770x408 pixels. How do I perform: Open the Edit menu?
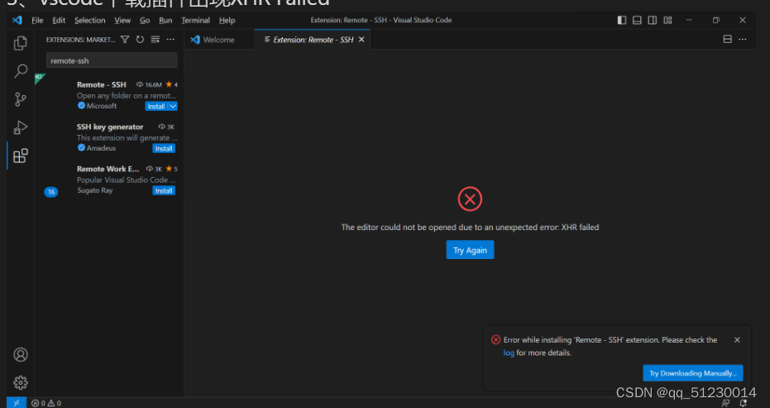[x=59, y=20]
